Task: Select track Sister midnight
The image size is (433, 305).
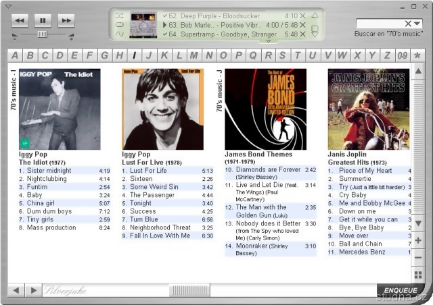Action: (64, 171)
